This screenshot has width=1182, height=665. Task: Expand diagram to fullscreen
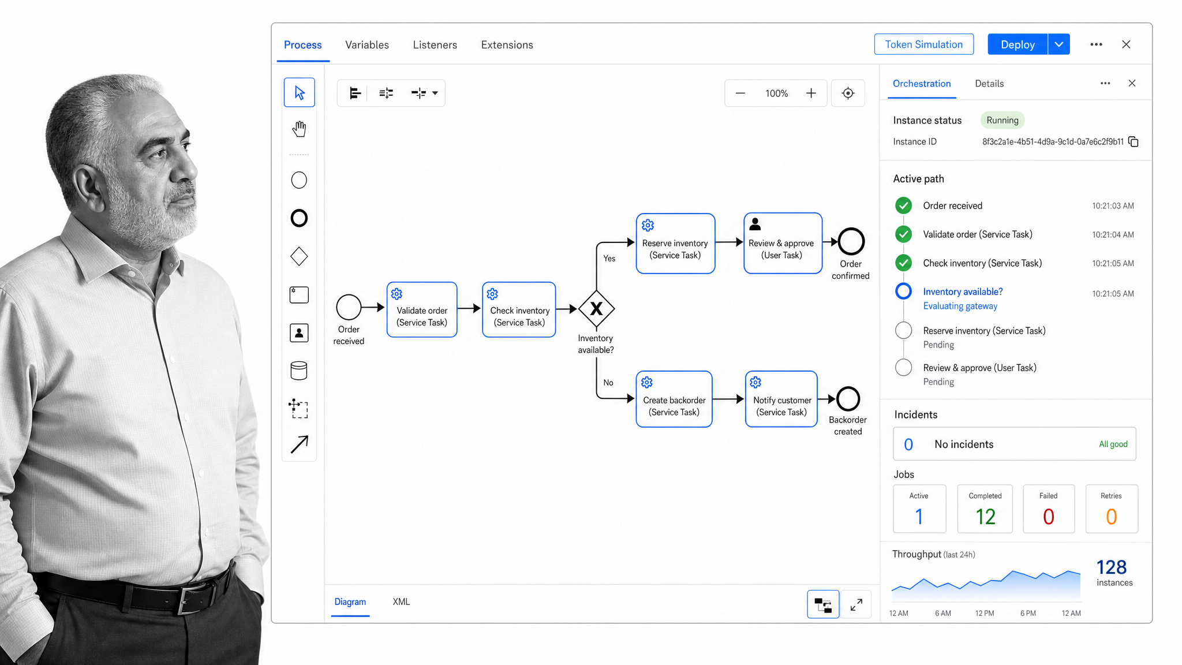coord(856,604)
